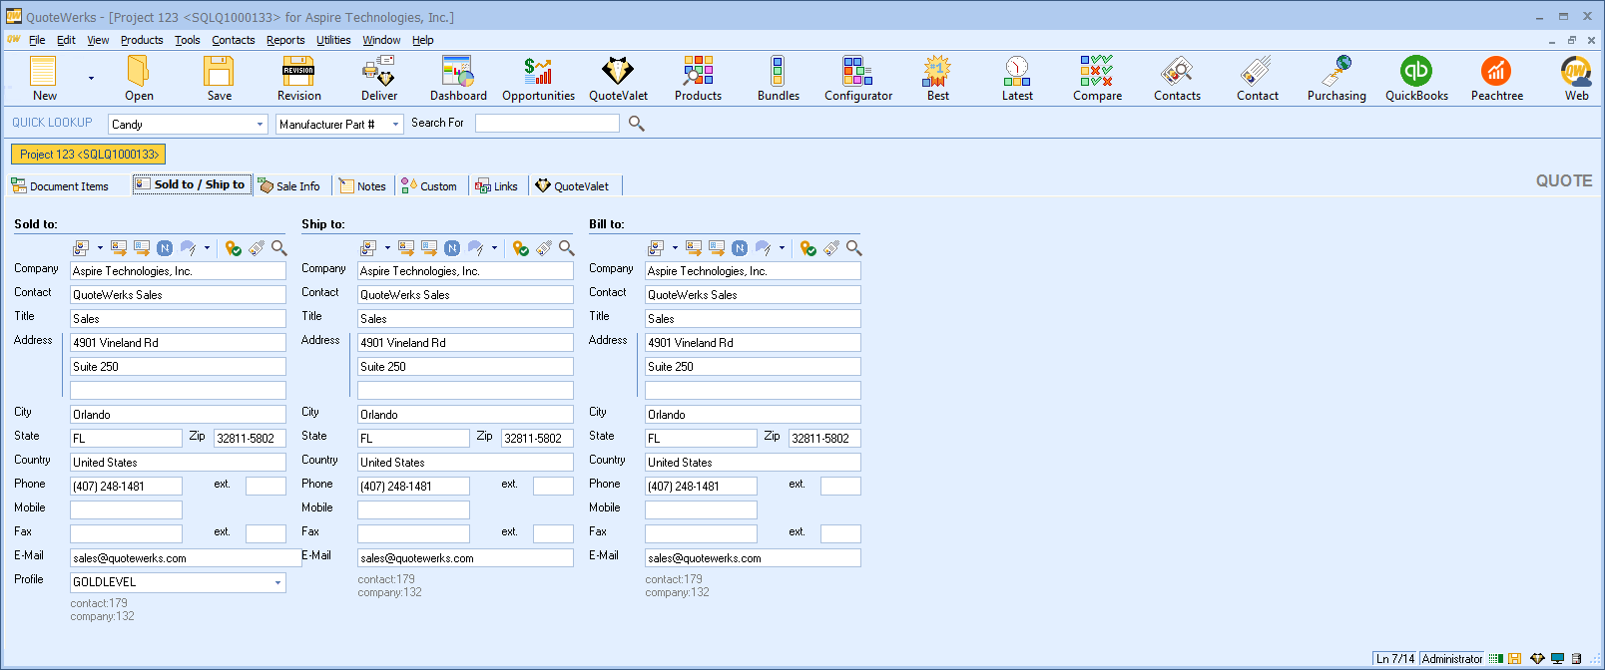The width and height of the screenshot is (1605, 670).
Task: Open the Utilities menu
Action: [333, 40]
